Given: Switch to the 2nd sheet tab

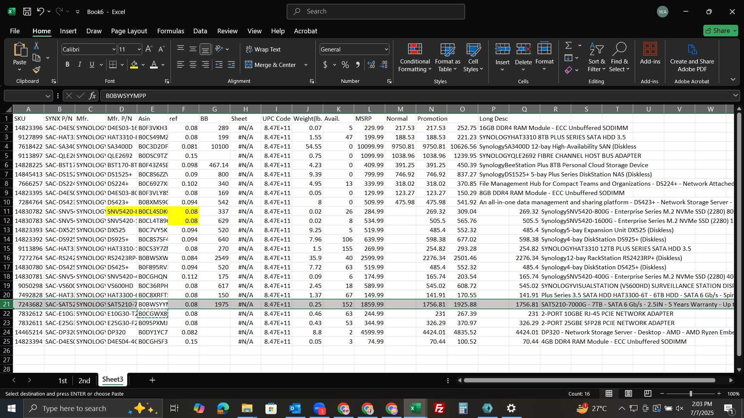Looking at the screenshot, I should (84, 380).
